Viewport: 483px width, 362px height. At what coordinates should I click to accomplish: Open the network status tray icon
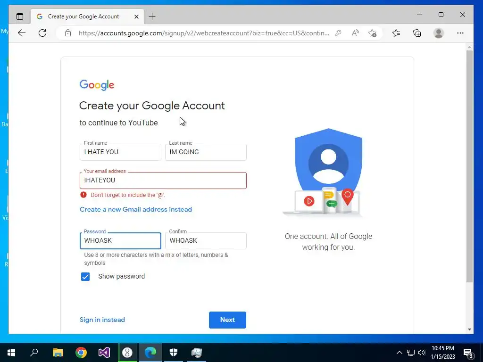tap(411, 353)
